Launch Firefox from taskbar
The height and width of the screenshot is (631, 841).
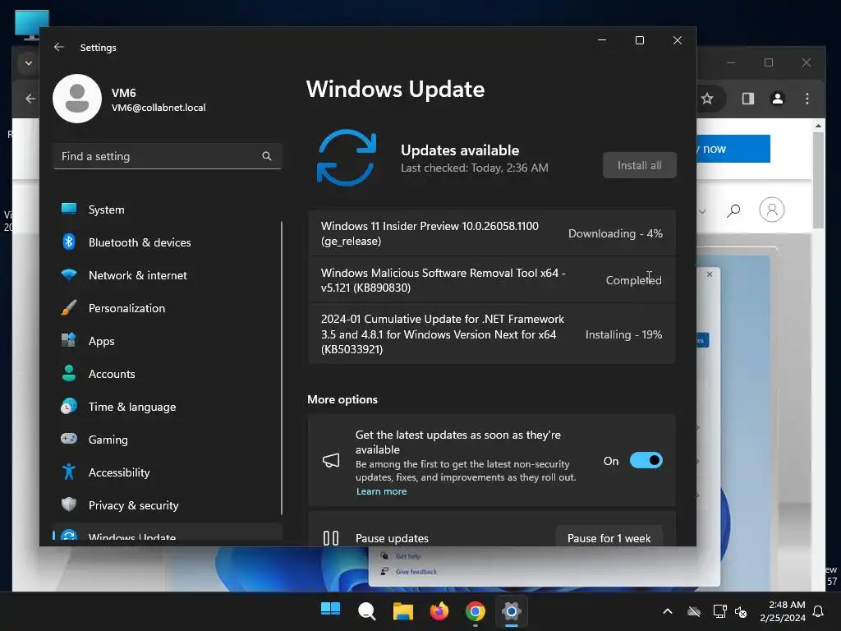(x=439, y=611)
